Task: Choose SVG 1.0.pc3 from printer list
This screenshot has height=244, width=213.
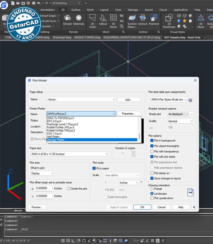Action: coord(92,133)
